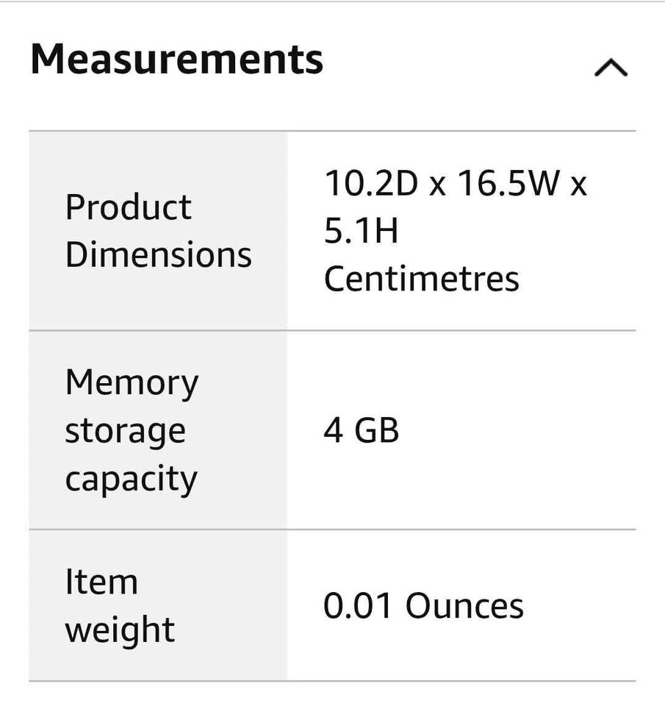Click the 0.01 number in weight row

[x=357, y=605]
